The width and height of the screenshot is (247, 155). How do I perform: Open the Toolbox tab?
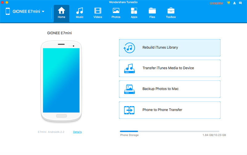coord(171,13)
